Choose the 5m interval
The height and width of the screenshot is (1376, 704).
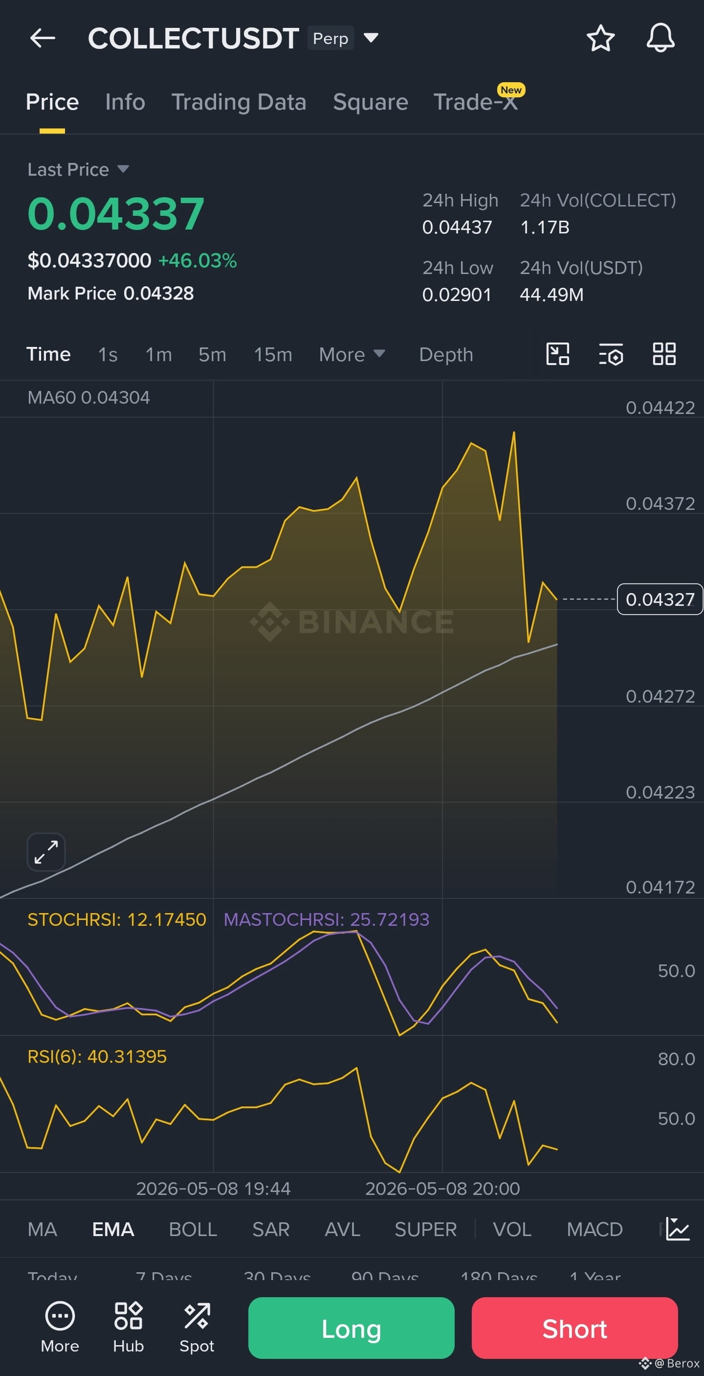pyautogui.click(x=213, y=354)
